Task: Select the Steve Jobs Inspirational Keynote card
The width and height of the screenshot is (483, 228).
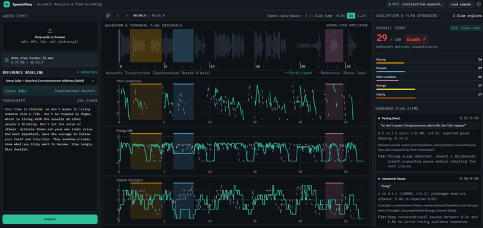Action: [x=50, y=91]
